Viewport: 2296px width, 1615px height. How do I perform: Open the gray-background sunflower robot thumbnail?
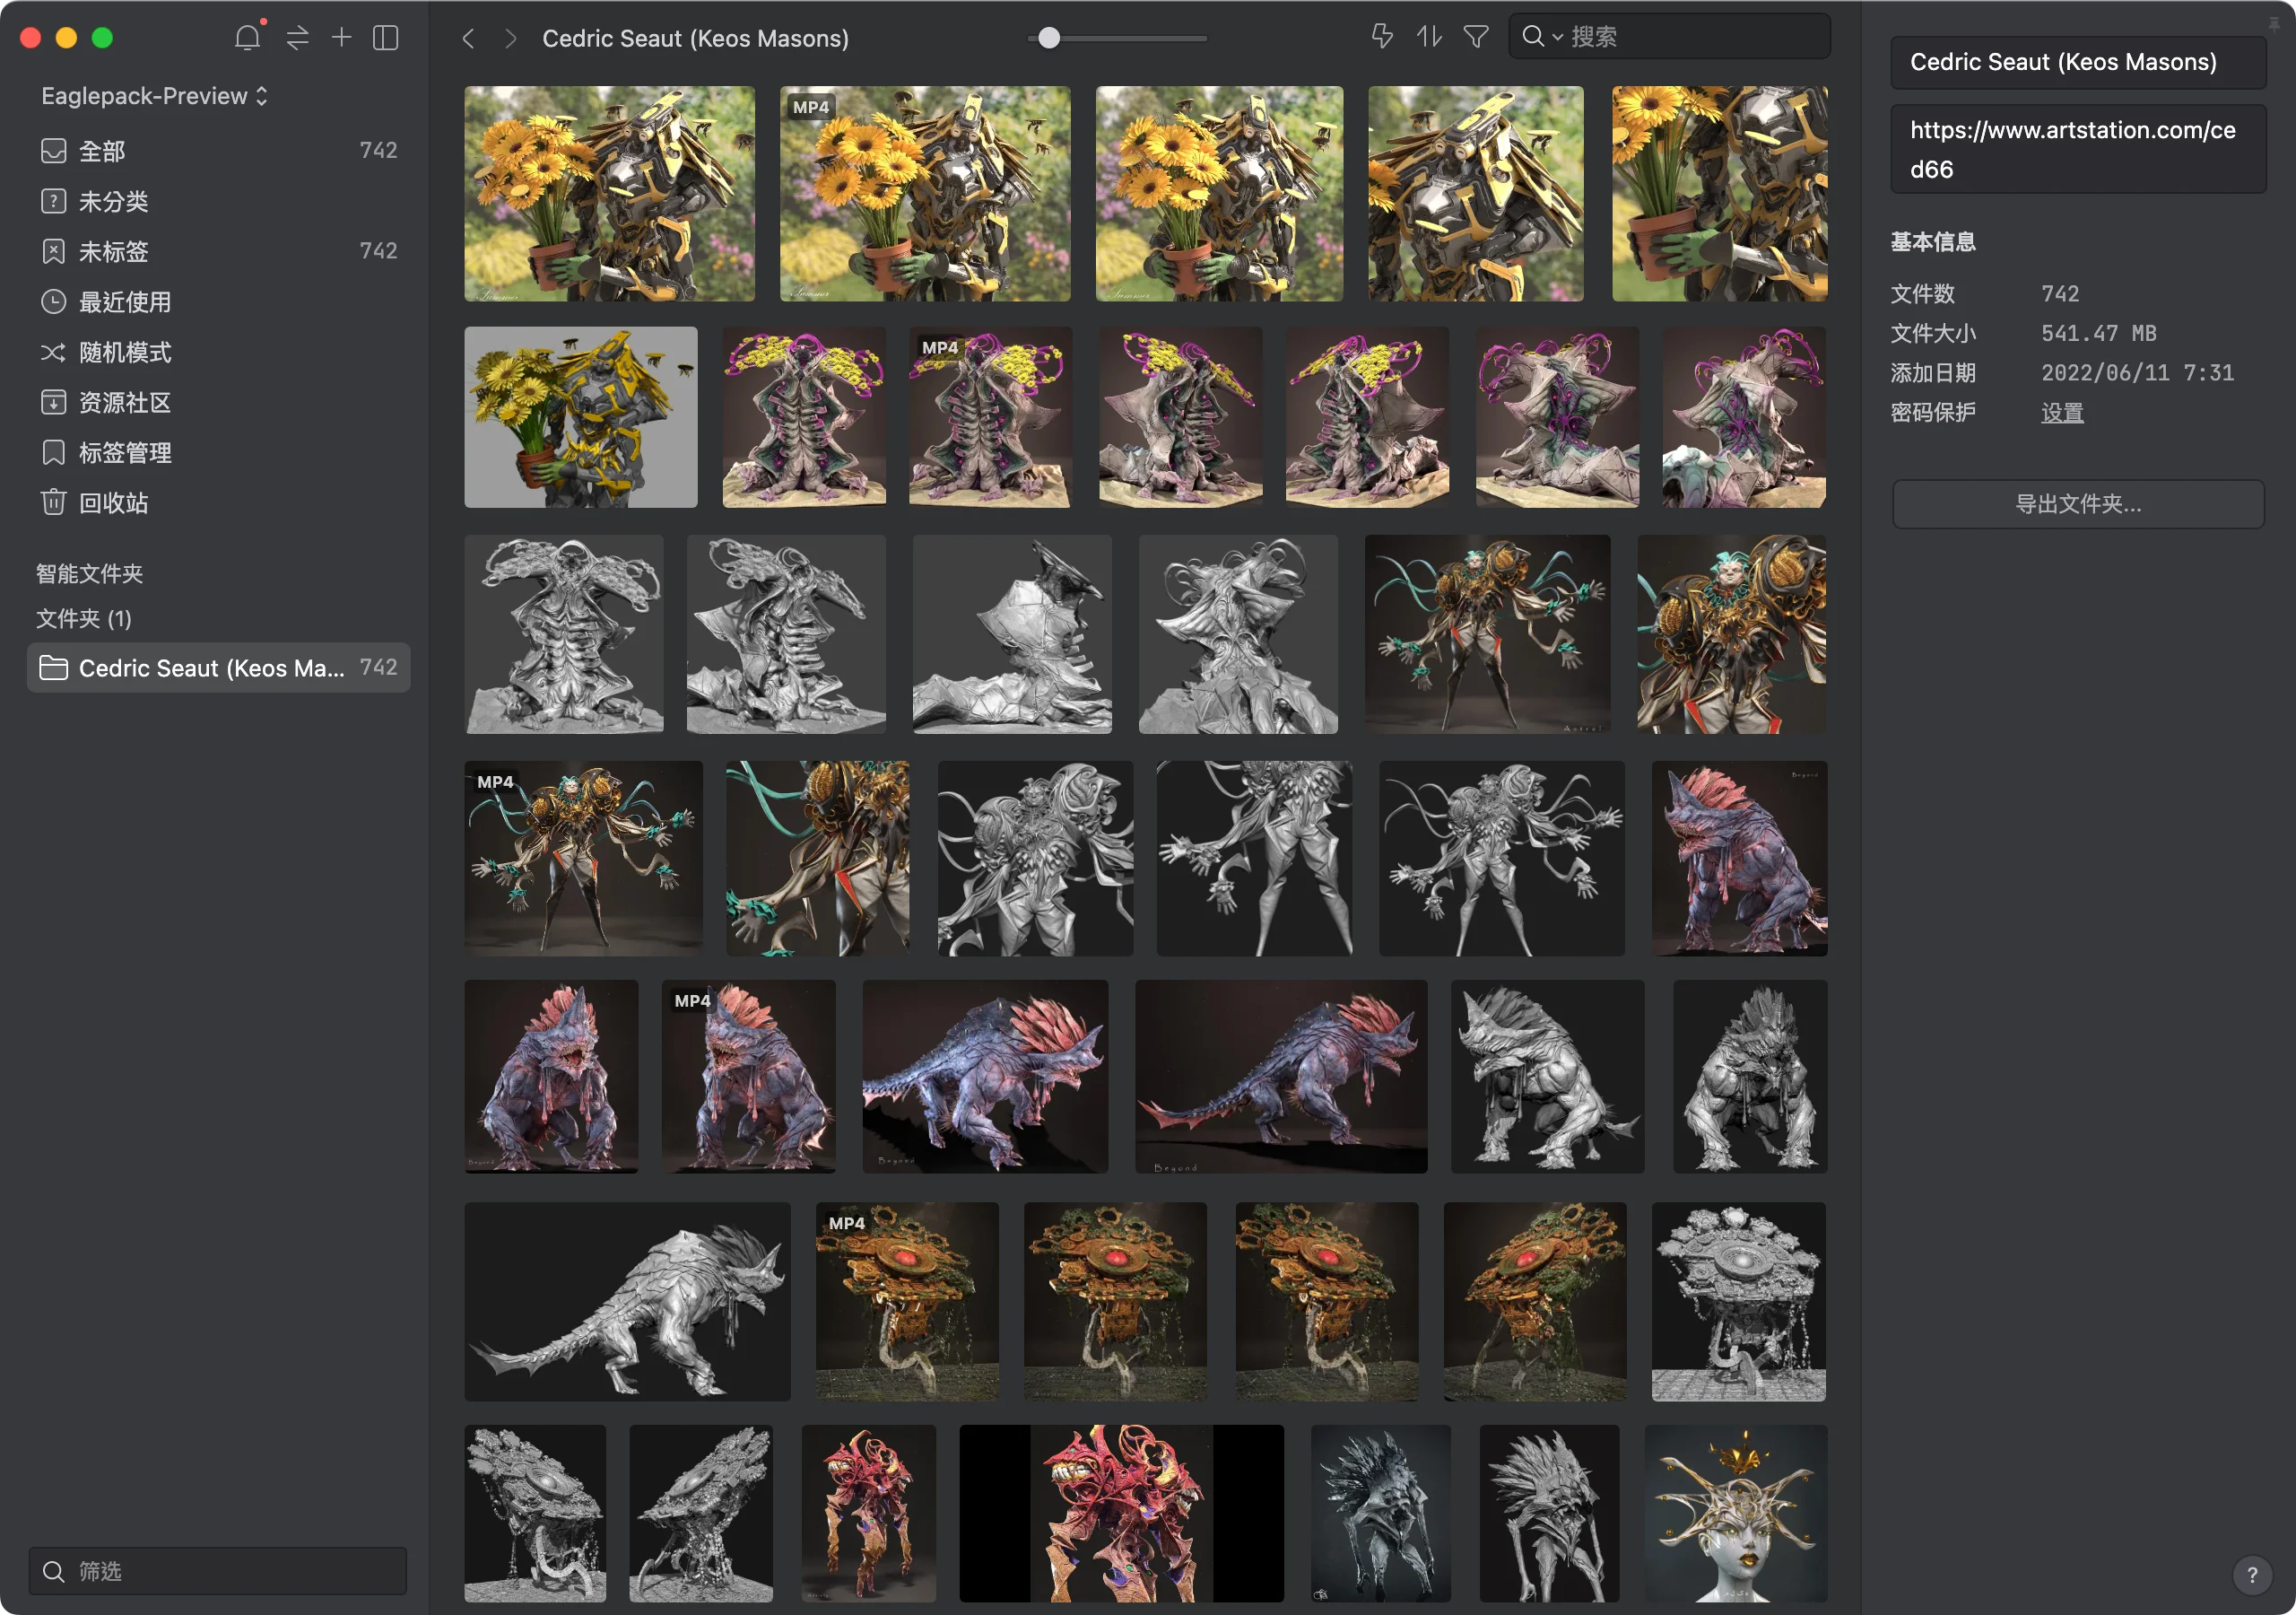pyautogui.click(x=581, y=417)
